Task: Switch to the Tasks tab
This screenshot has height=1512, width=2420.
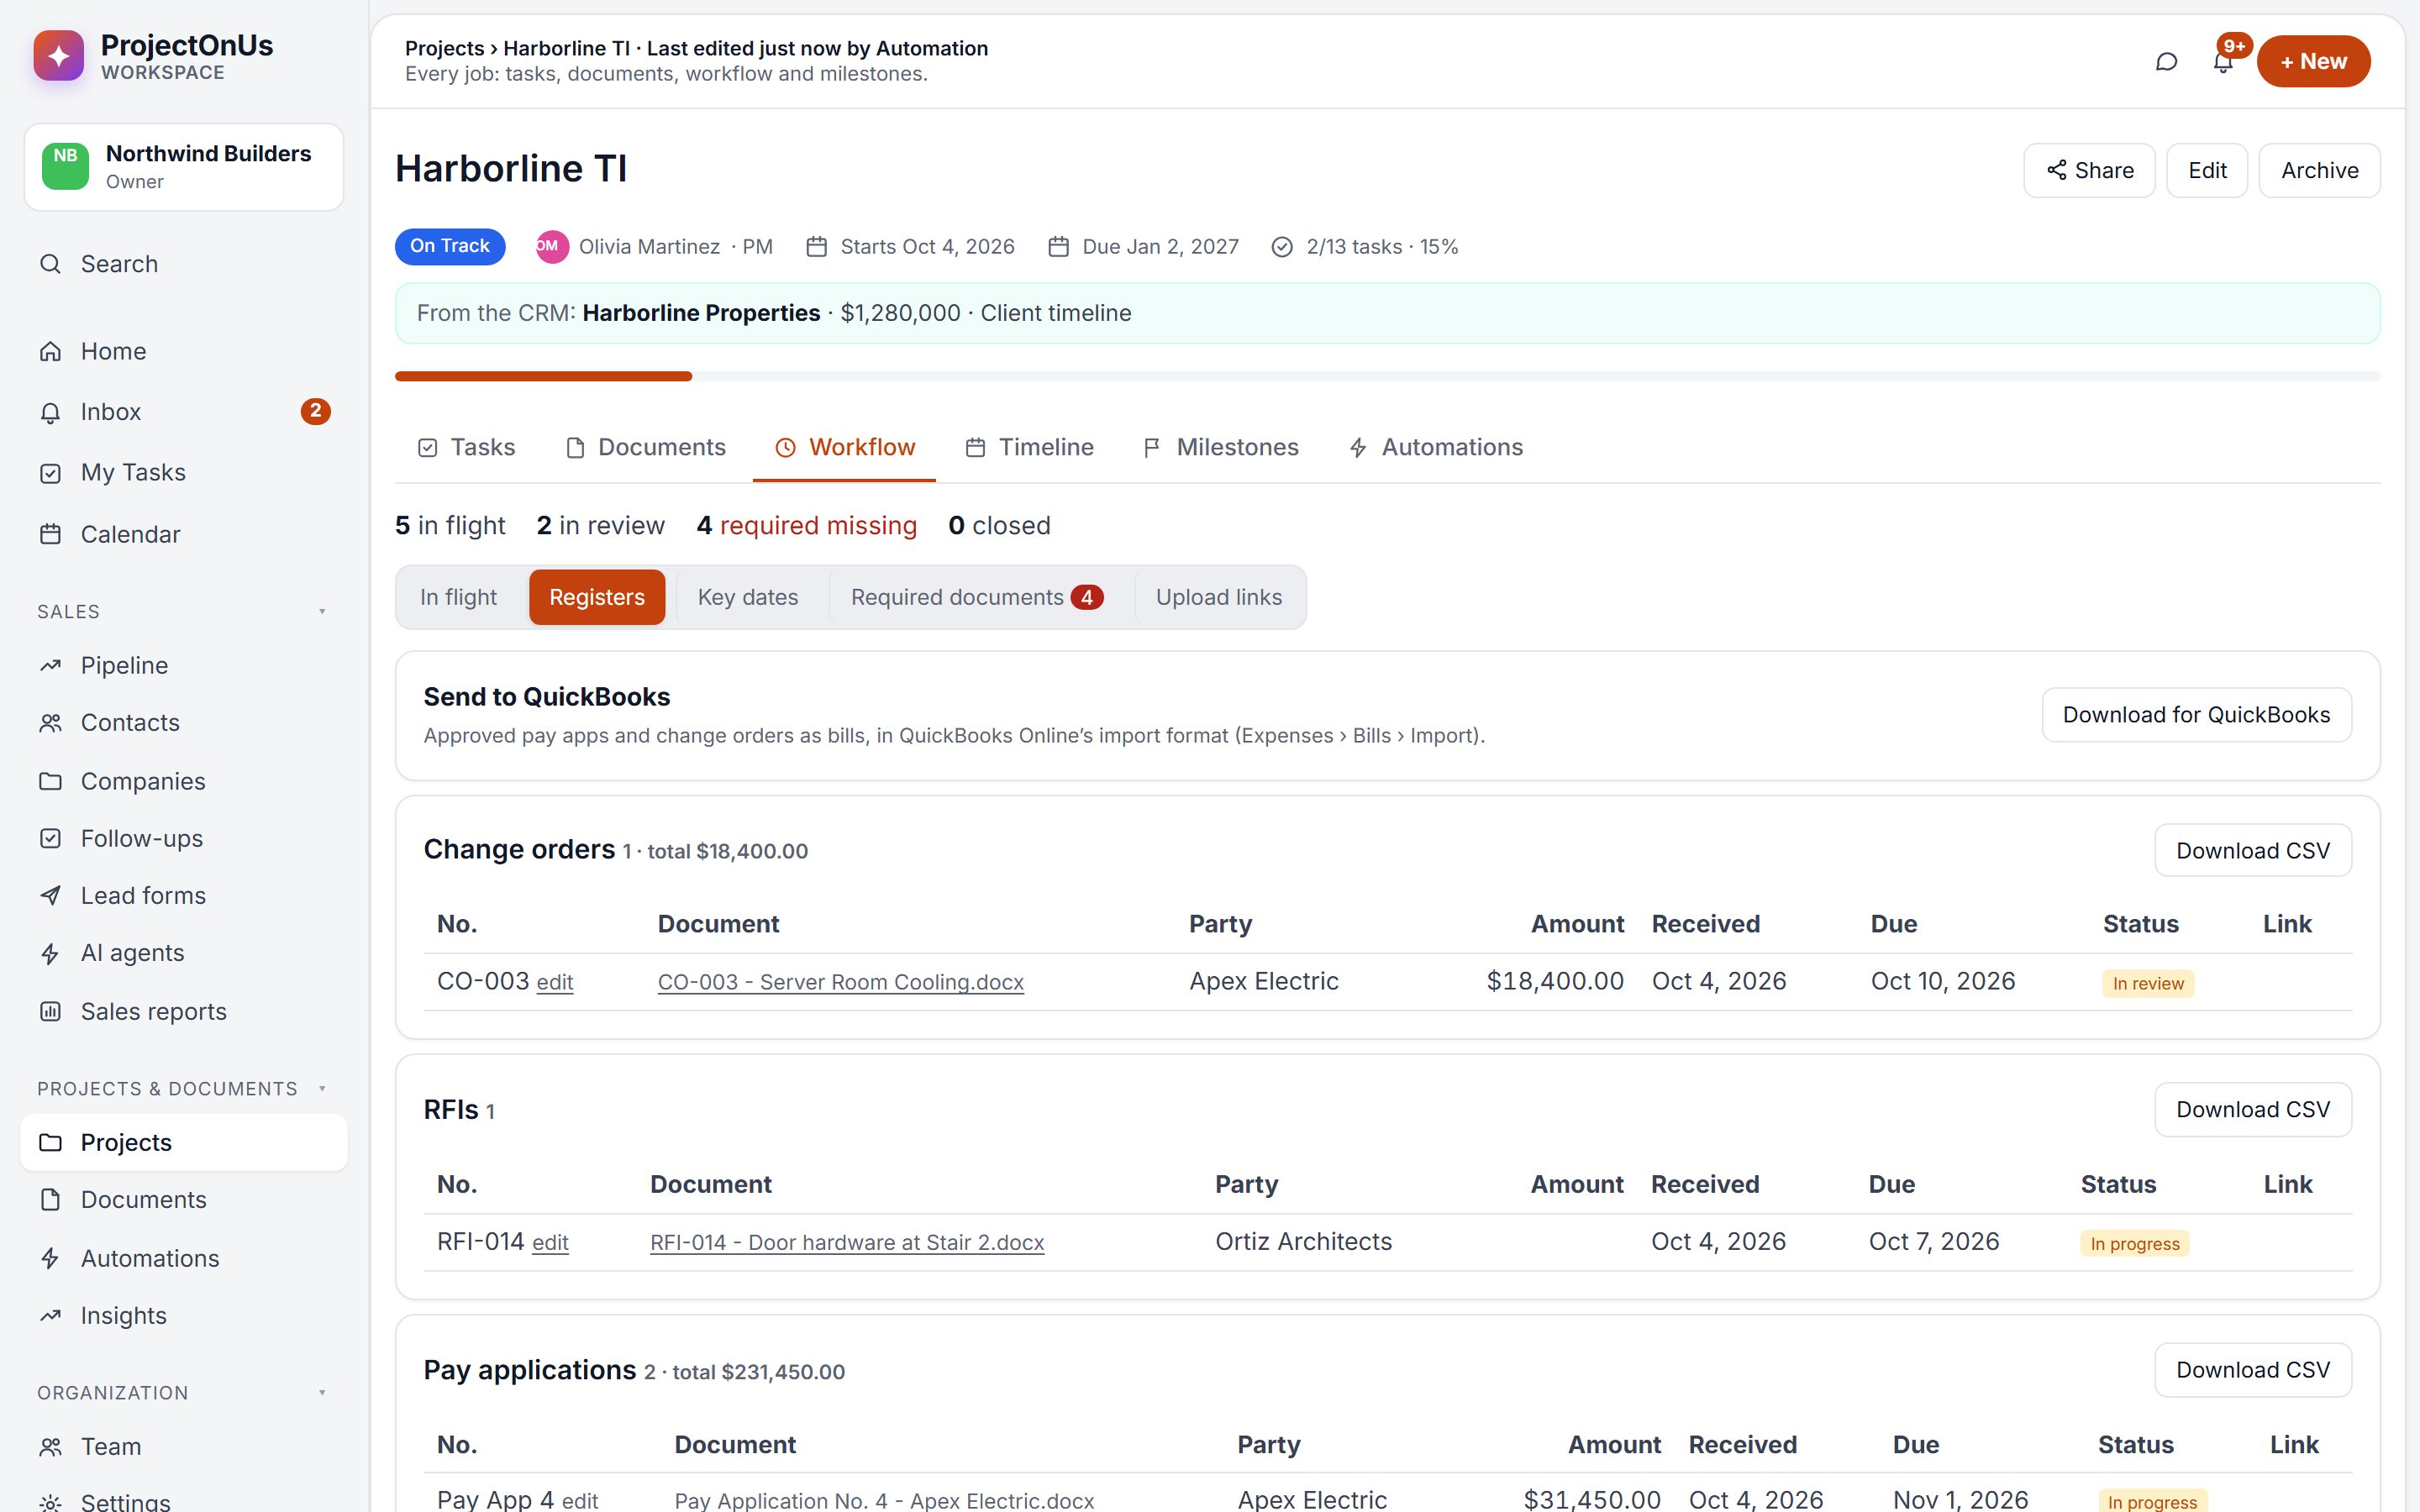Action: [466, 447]
